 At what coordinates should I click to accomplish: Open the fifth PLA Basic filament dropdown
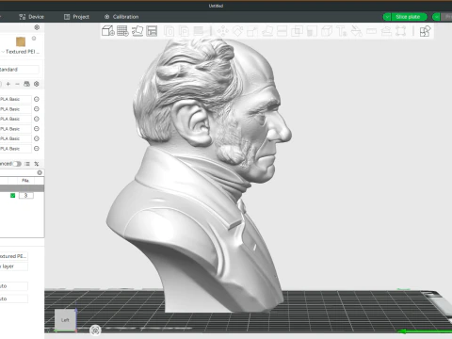pos(16,138)
